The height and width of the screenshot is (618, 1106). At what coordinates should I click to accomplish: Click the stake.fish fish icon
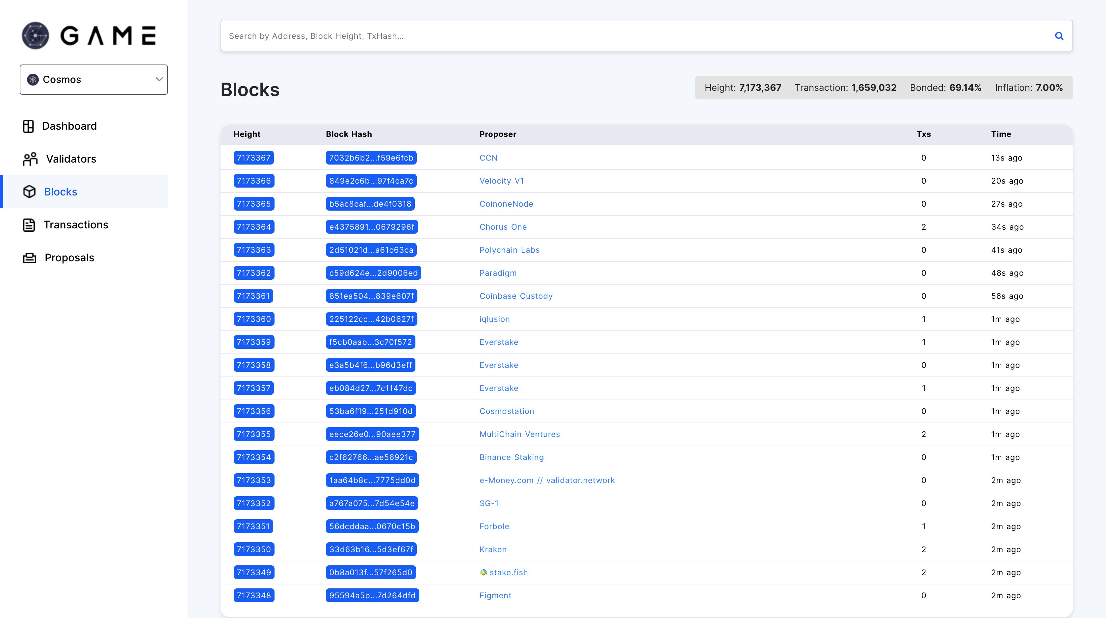[483, 572]
